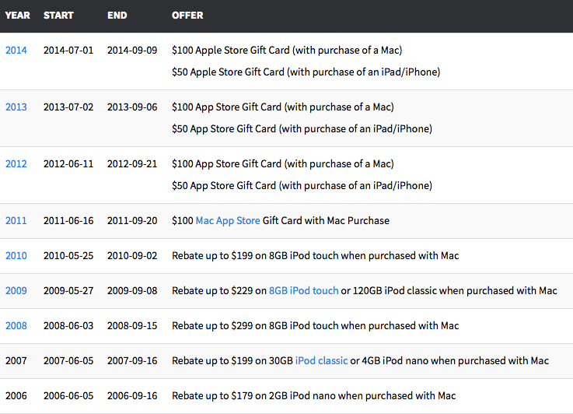Select start date 2006-06-05

[x=68, y=396]
